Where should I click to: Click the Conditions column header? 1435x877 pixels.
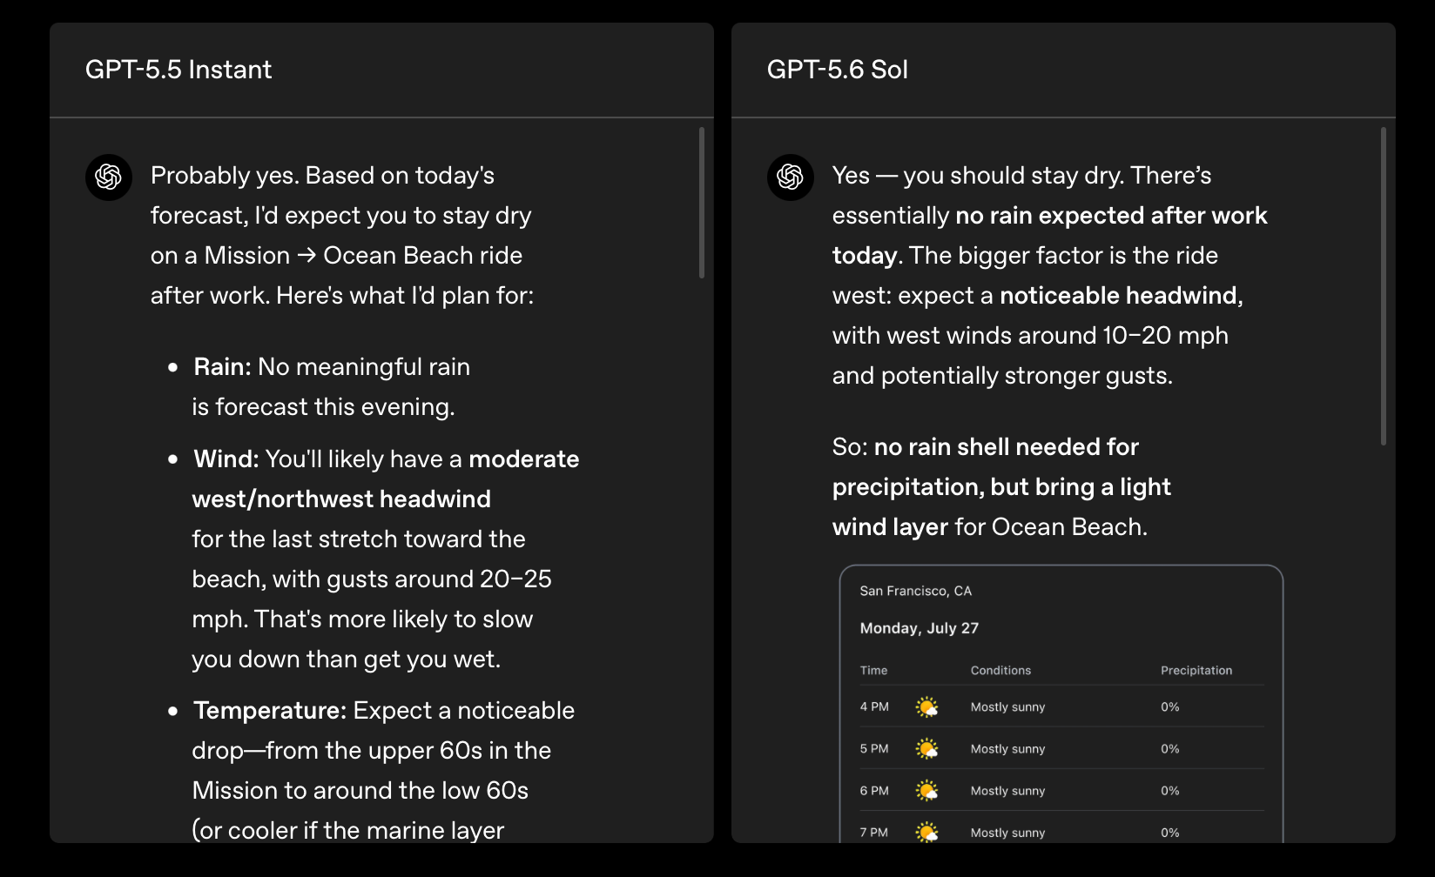click(1000, 671)
